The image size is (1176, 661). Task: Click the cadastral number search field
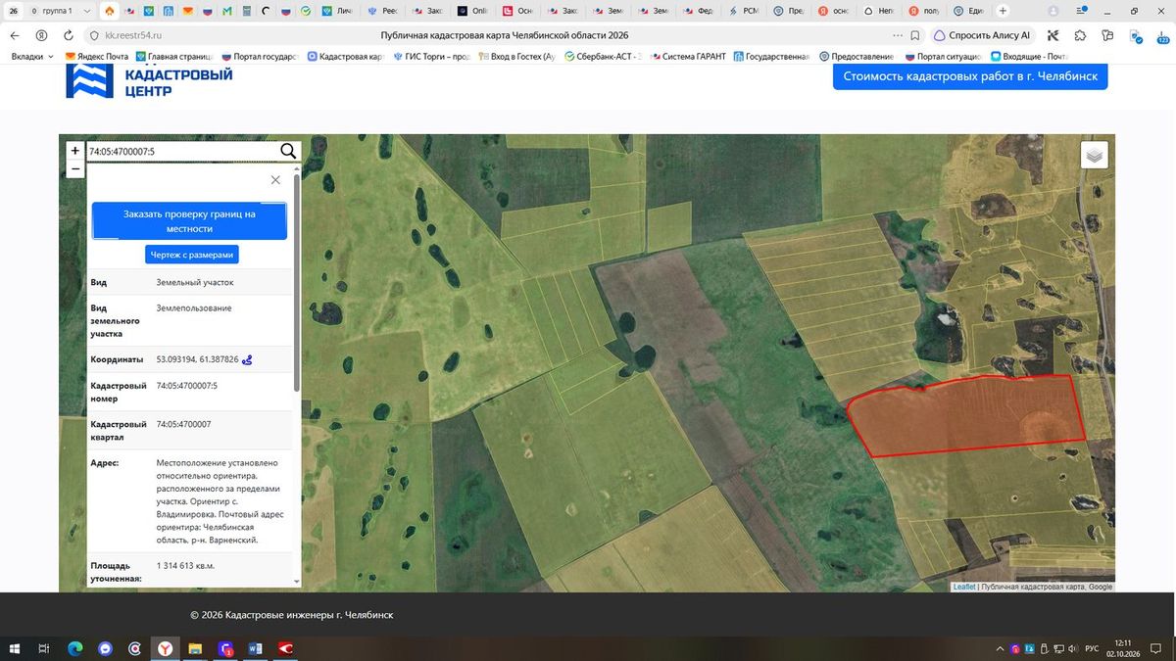coord(182,151)
